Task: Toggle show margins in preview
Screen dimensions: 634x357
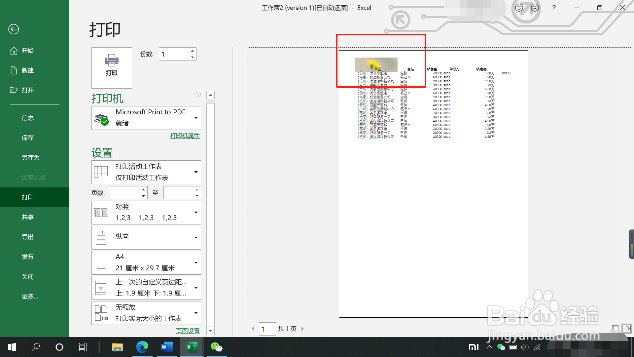Action: coord(615,328)
